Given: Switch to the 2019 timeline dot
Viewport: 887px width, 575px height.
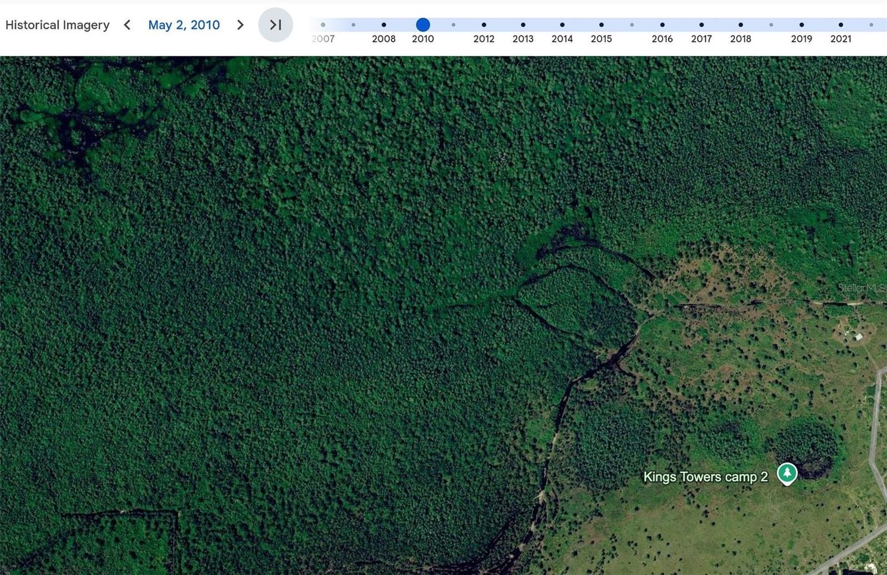Looking at the screenshot, I should (802, 25).
